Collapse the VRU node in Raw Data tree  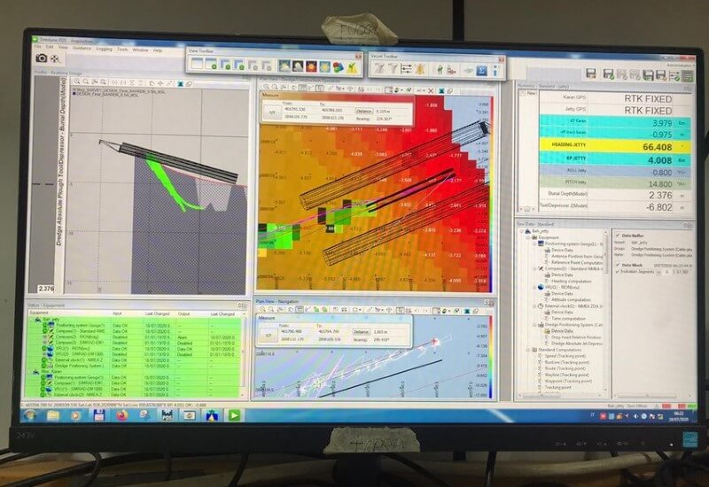[534, 287]
